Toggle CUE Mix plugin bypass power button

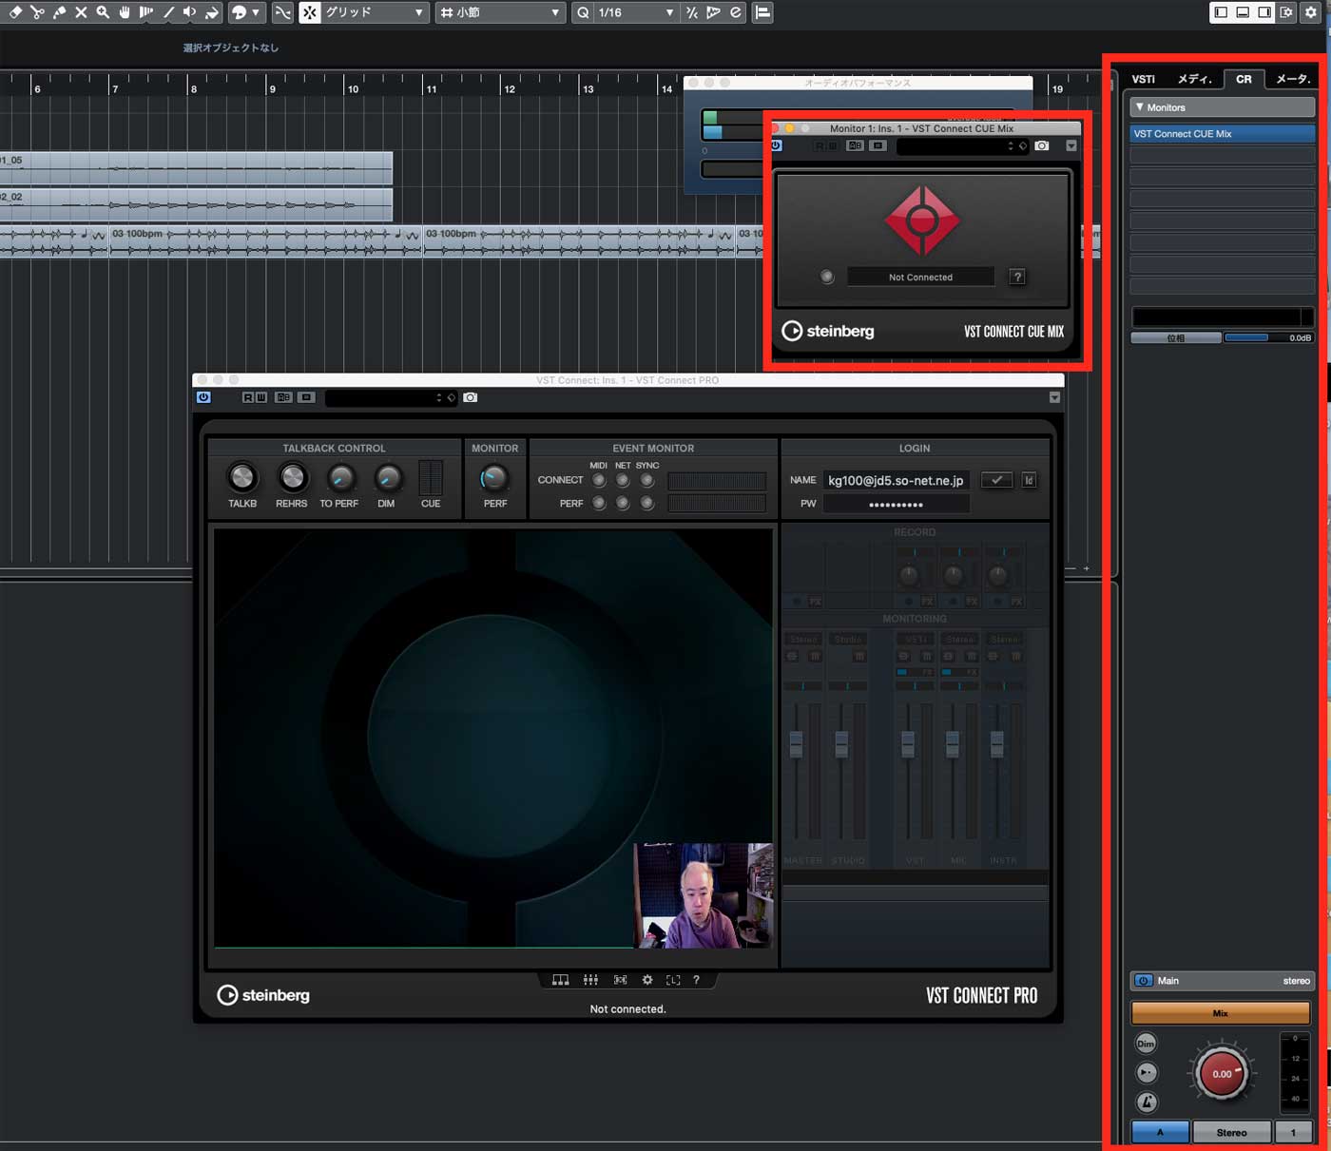[777, 145]
